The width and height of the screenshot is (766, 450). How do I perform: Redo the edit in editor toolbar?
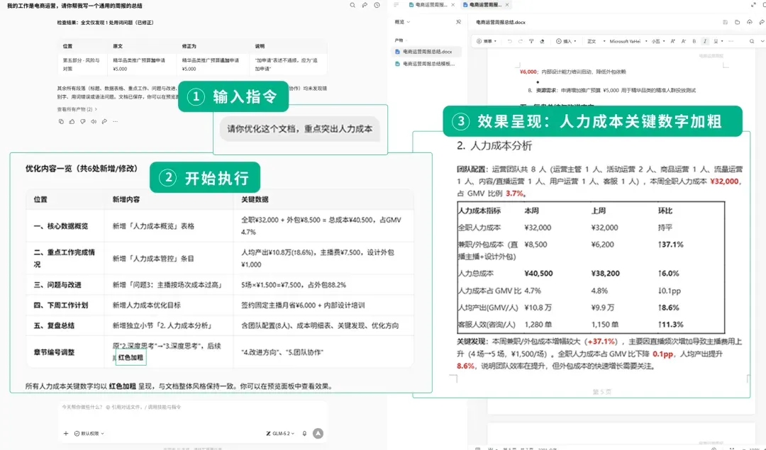pos(521,42)
